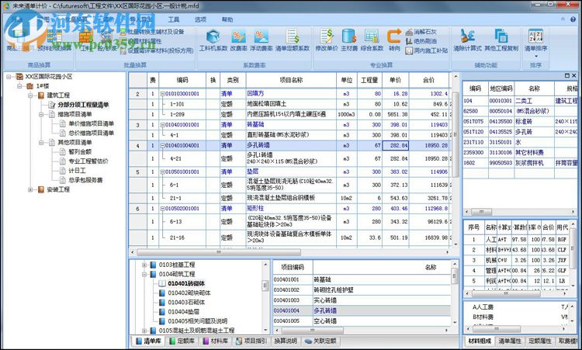Open the 工具 menu
Screen dimensions: 582x350
[173, 19]
